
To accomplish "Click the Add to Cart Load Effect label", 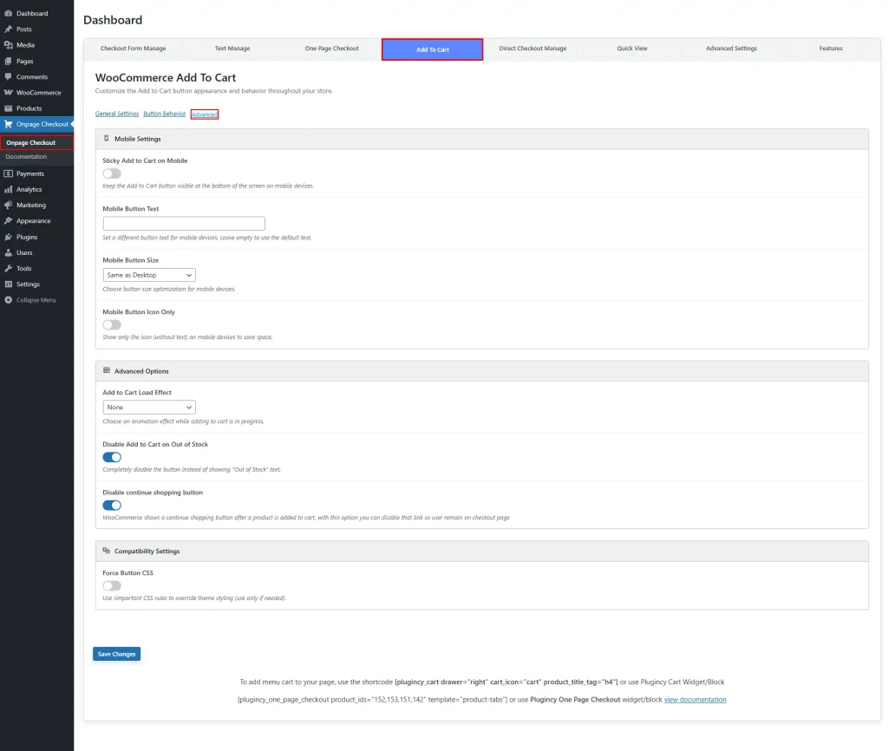I will click(137, 393).
